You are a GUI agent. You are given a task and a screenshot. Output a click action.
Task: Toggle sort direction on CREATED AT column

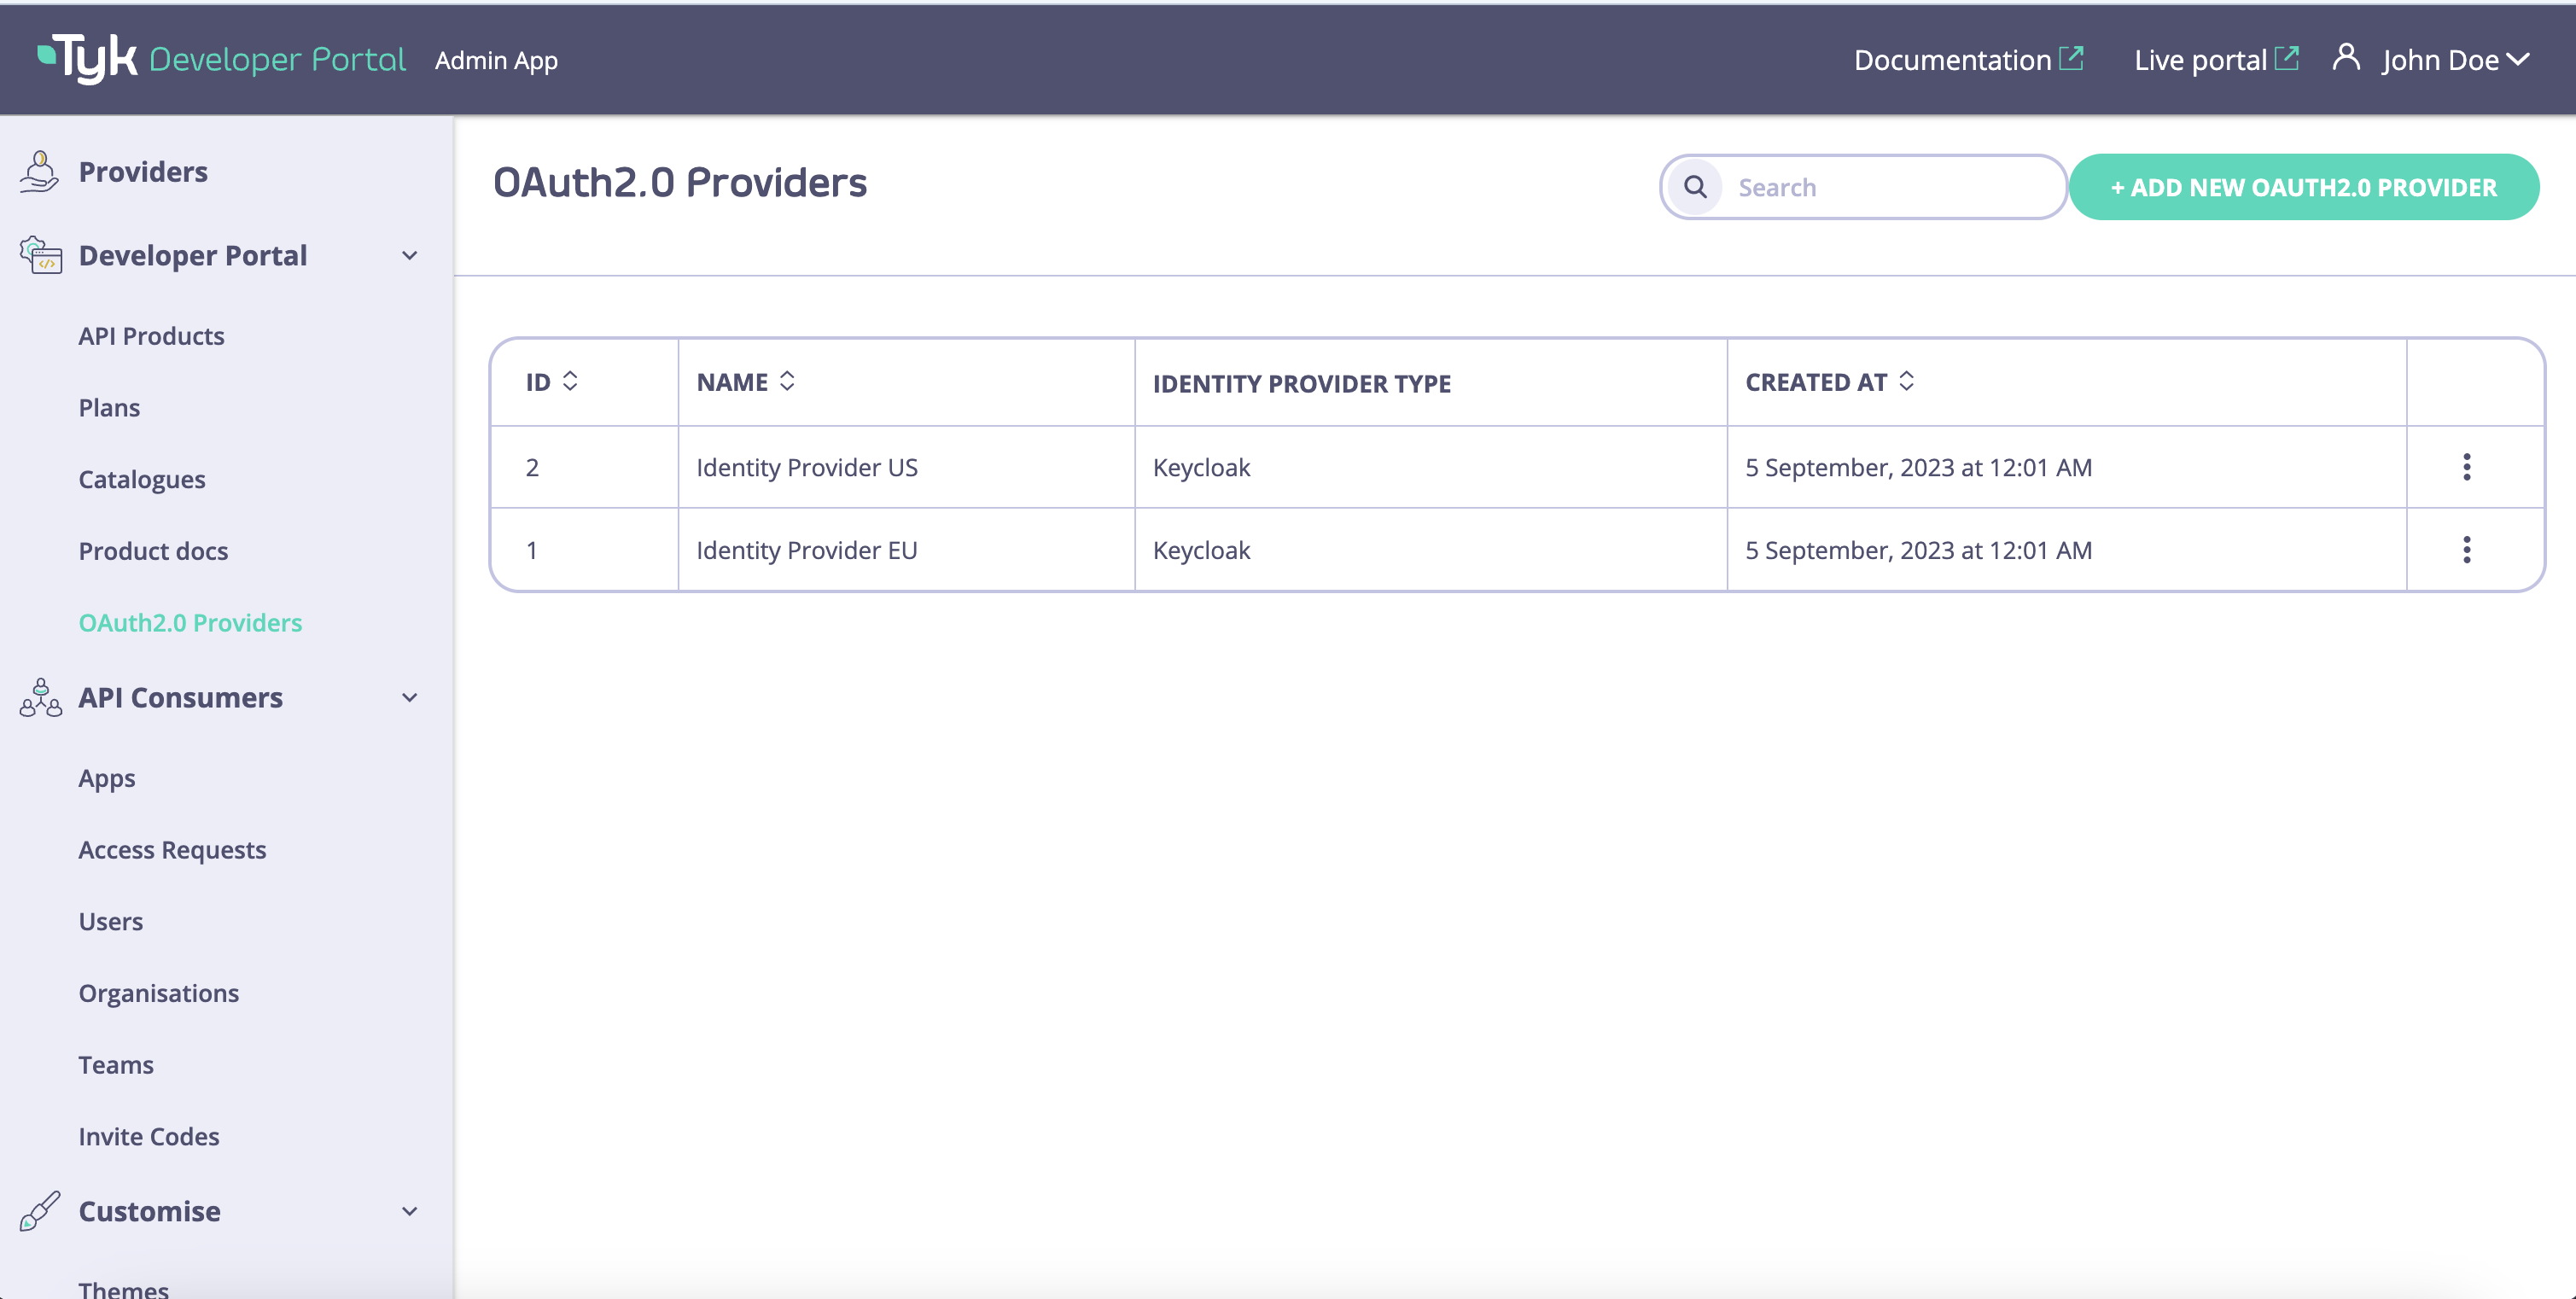click(x=1907, y=381)
